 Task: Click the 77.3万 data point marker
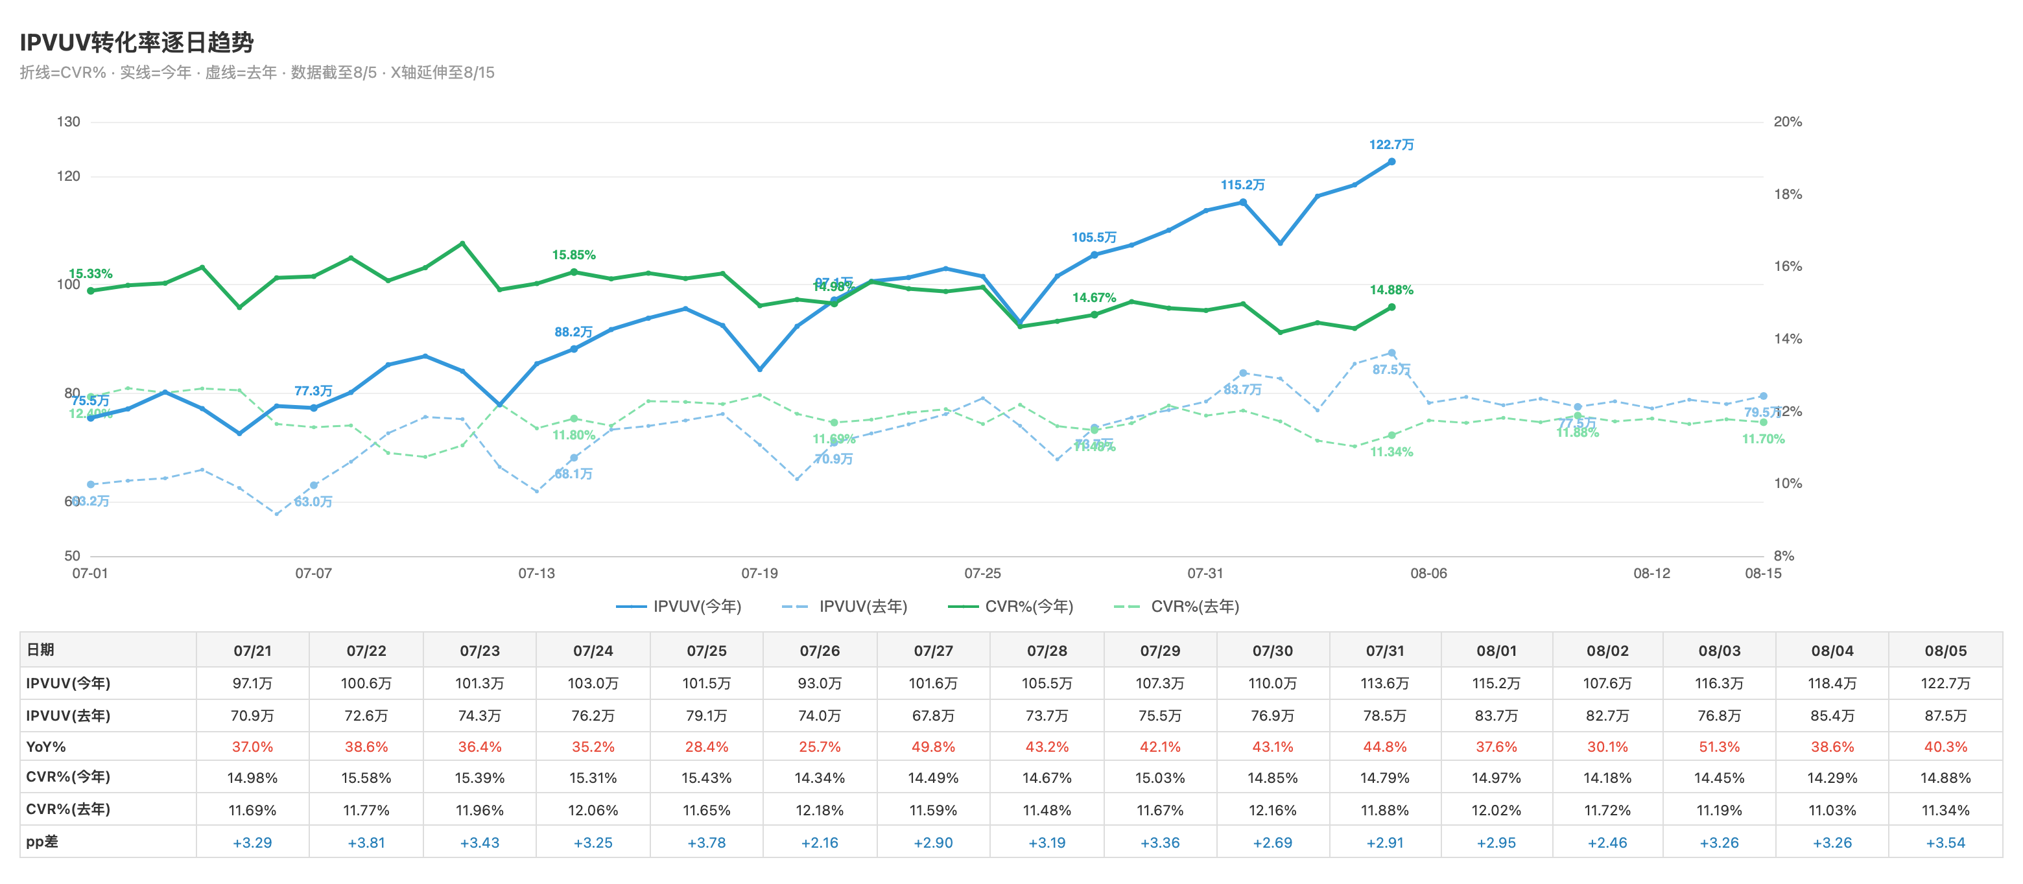[x=313, y=408]
